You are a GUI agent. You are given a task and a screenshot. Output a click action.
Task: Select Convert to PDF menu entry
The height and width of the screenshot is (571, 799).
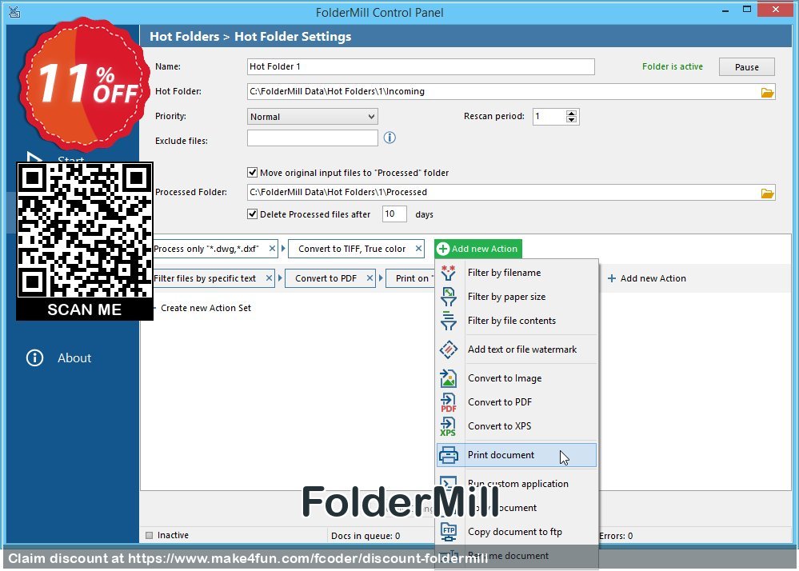(517, 402)
